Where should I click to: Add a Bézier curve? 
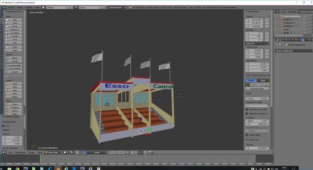click(x=15, y=58)
